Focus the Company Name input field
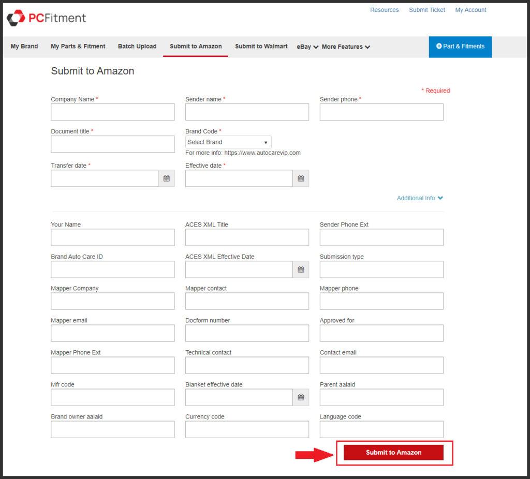 tap(113, 112)
